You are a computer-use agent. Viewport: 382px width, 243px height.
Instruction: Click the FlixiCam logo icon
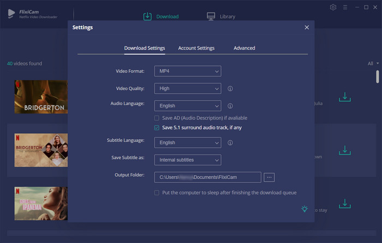11,14
